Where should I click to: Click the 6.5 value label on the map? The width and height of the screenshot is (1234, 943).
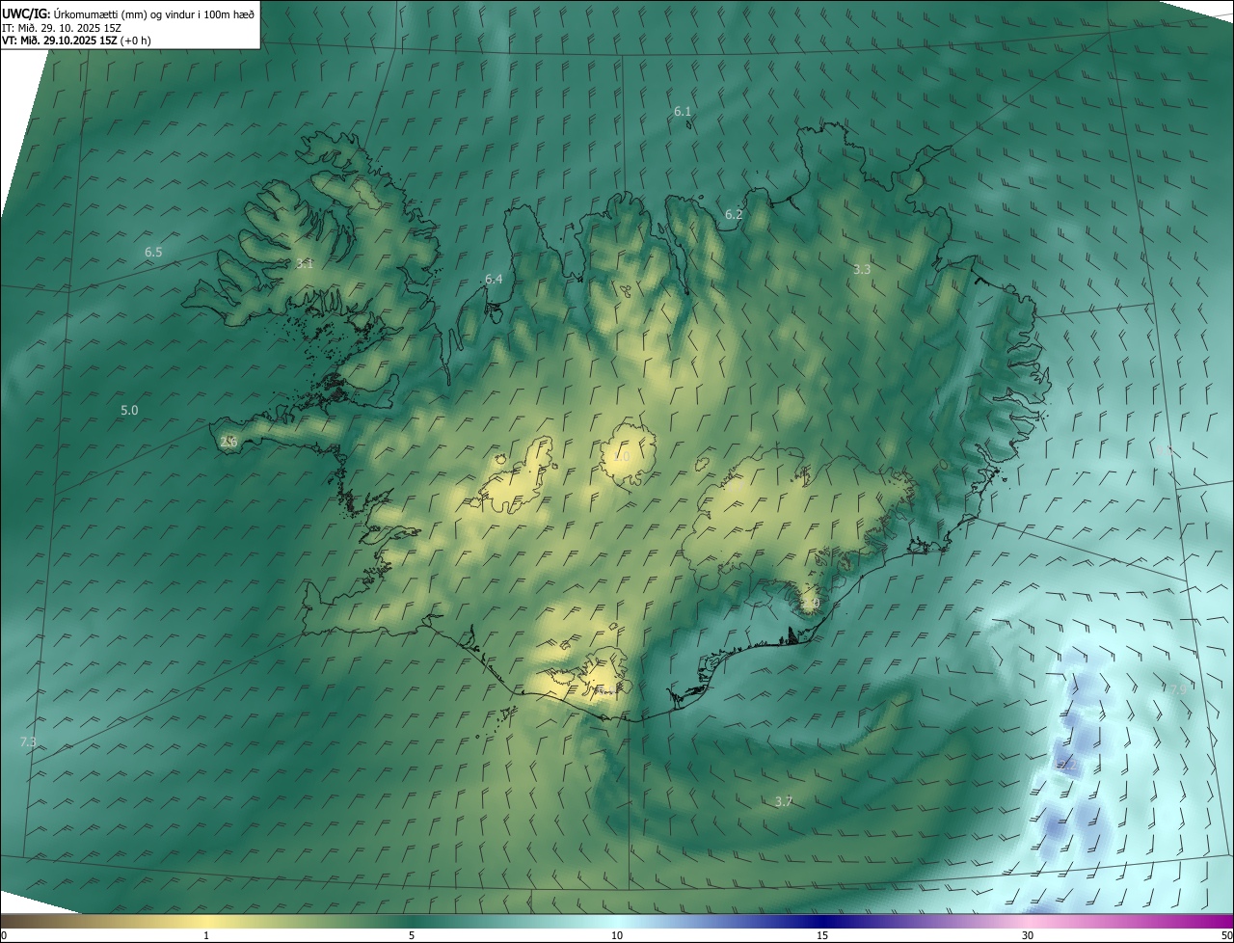tap(153, 252)
